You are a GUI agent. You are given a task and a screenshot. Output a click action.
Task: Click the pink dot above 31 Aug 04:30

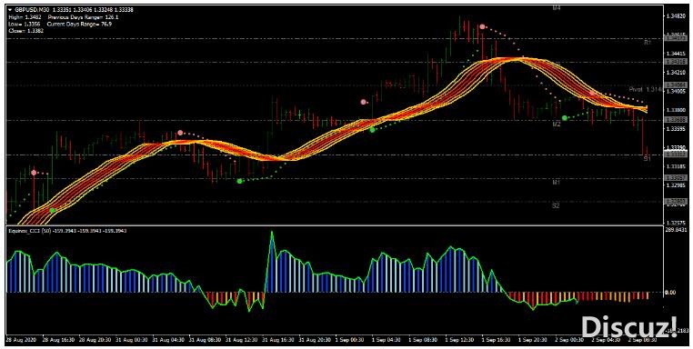(x=180, y=133)
